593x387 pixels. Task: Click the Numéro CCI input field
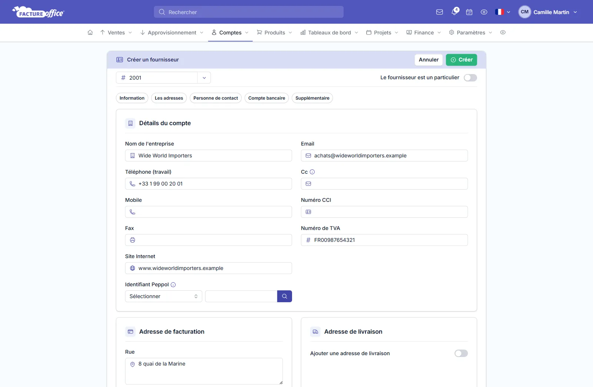384,212
